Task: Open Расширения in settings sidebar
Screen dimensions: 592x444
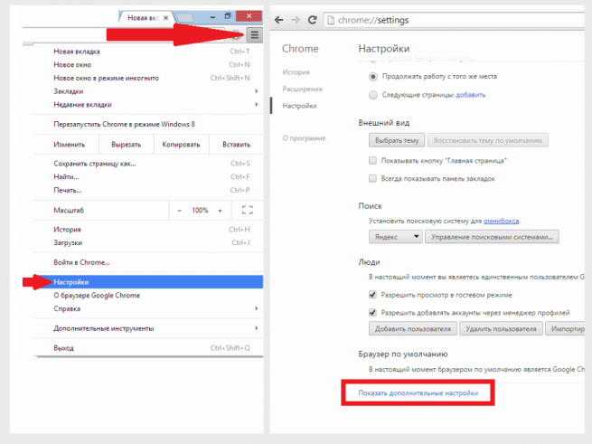Action: [x=302, y=90]
